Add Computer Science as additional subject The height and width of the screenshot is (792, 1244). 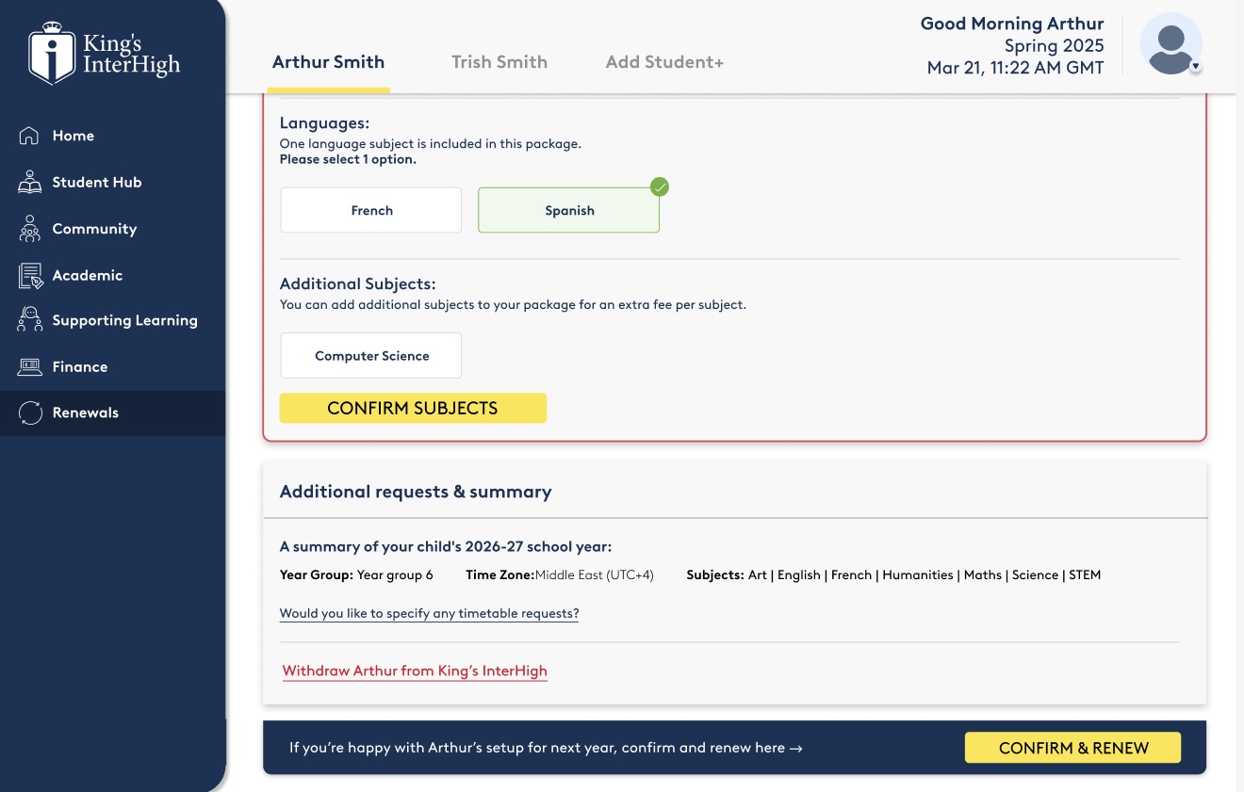[x=370, y=356]
